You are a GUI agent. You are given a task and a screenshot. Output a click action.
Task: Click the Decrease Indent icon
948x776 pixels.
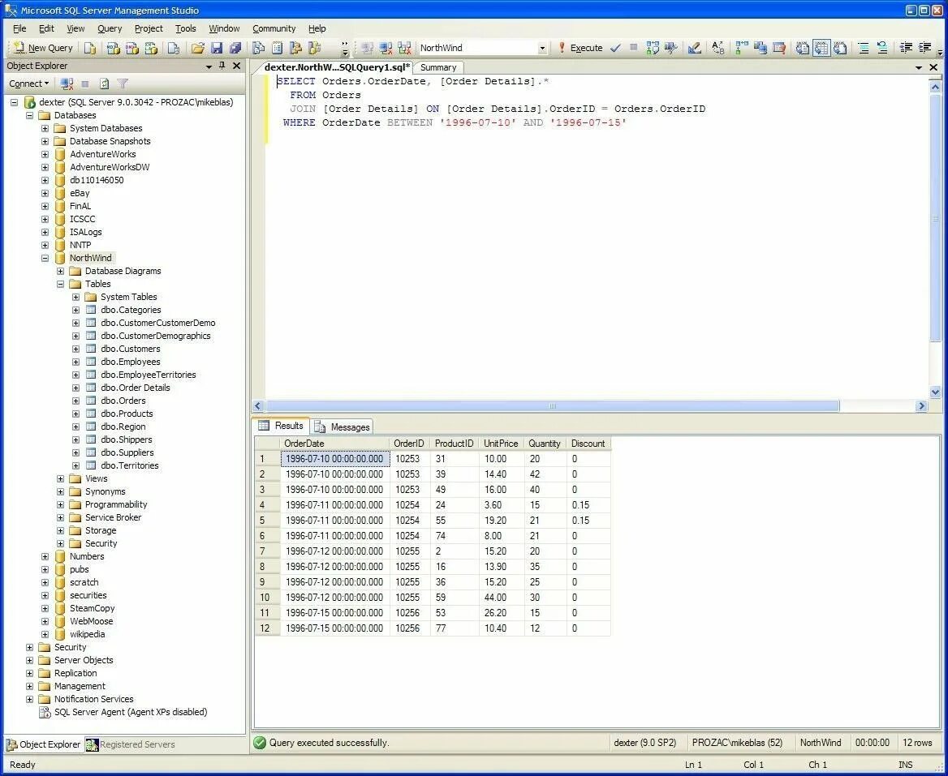[x=906, y=48]
